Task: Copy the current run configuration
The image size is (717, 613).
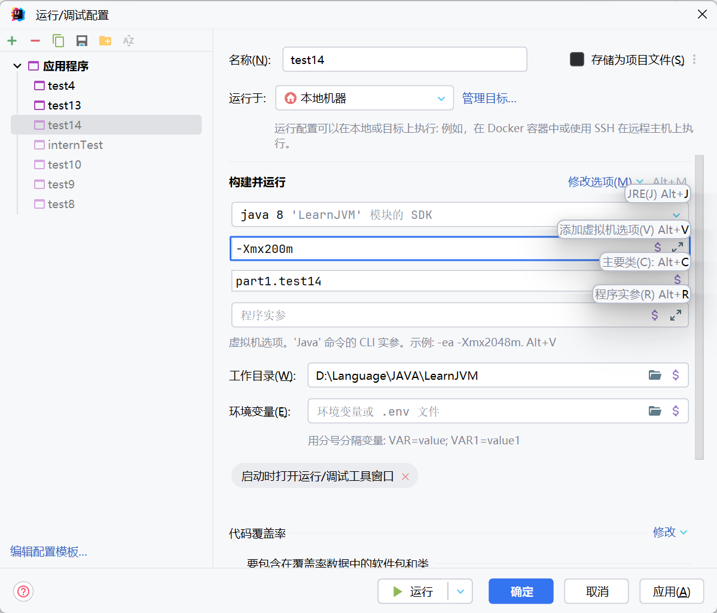Action: click(58, 41)
